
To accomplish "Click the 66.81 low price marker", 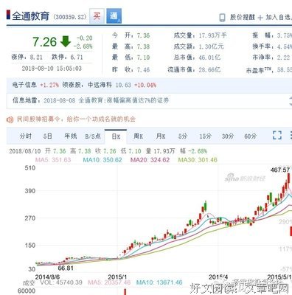I will (66, 268).
